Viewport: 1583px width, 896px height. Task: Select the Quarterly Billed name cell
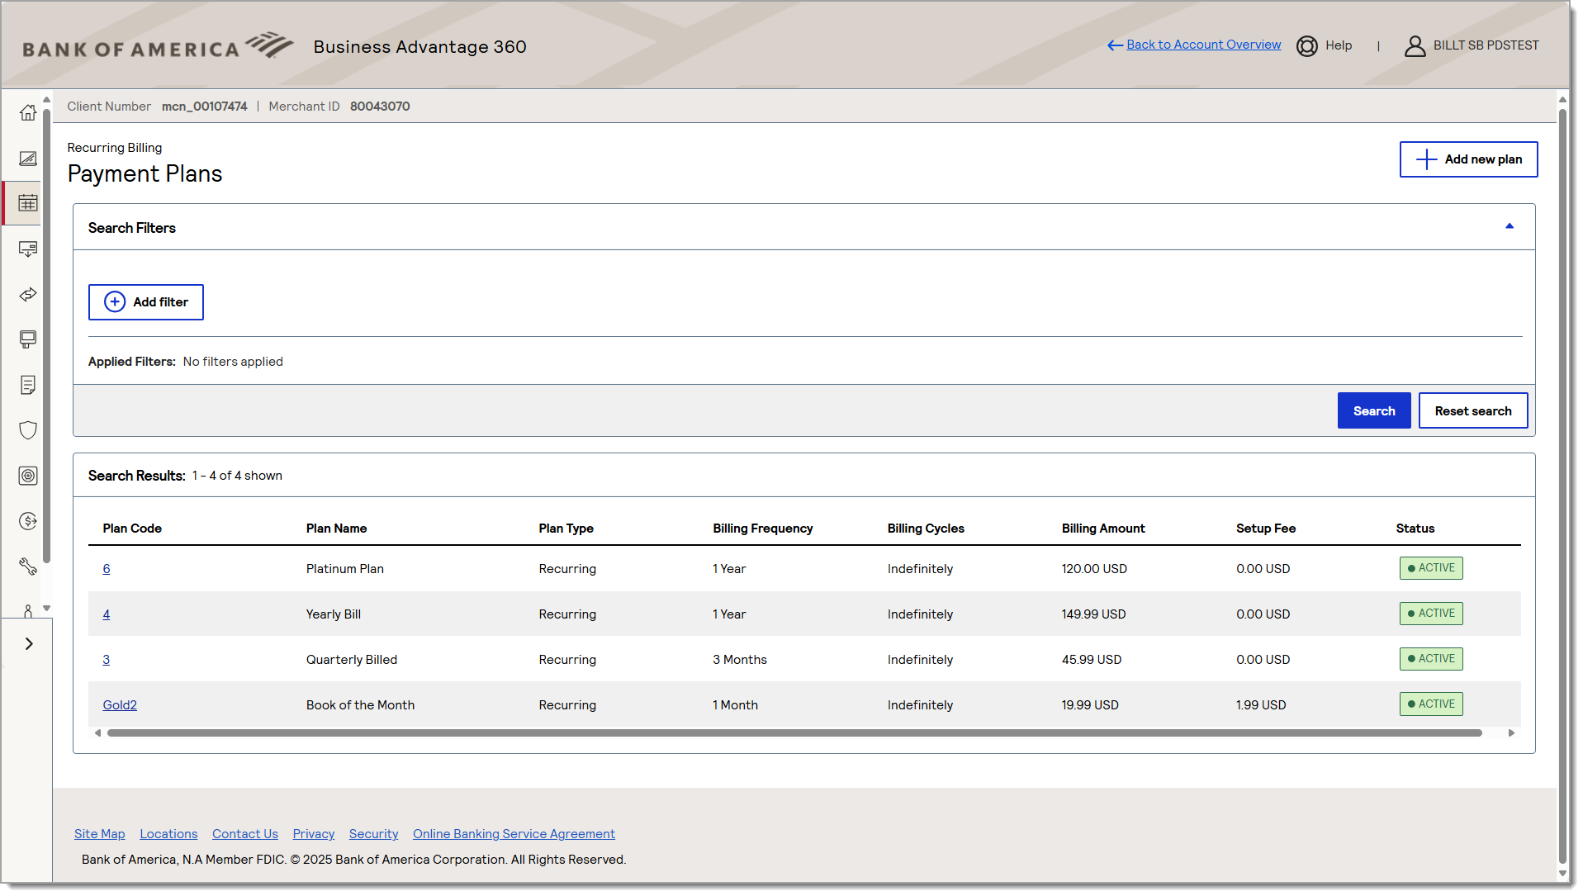tap(352, 660)
